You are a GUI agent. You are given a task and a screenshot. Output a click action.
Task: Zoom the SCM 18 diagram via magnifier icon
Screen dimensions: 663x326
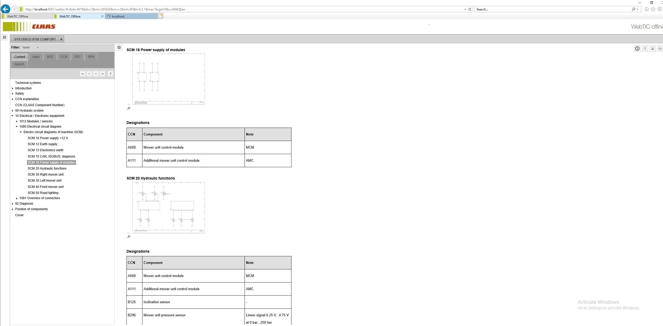[129, 108]
